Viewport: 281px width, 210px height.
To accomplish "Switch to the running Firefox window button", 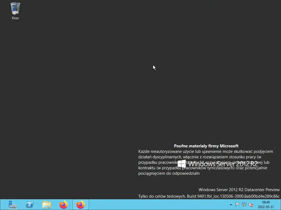I will point(81,205).
